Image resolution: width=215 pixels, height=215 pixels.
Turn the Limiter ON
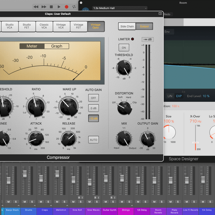click(124, 48)
